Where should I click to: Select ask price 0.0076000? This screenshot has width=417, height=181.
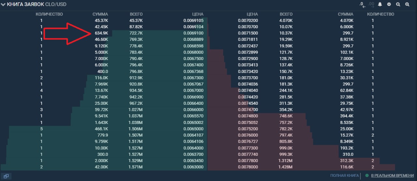click(x=248, y=135)
